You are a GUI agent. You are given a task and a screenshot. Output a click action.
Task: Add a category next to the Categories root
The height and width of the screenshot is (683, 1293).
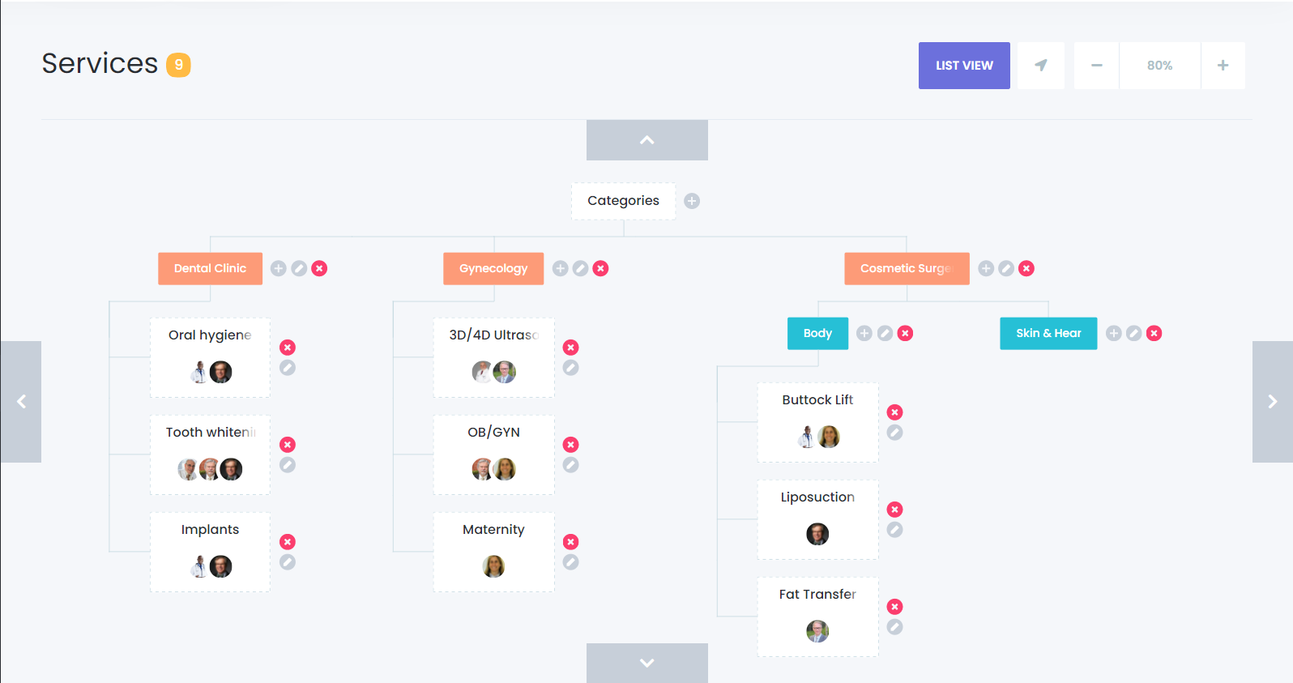(x=691, y=200)
